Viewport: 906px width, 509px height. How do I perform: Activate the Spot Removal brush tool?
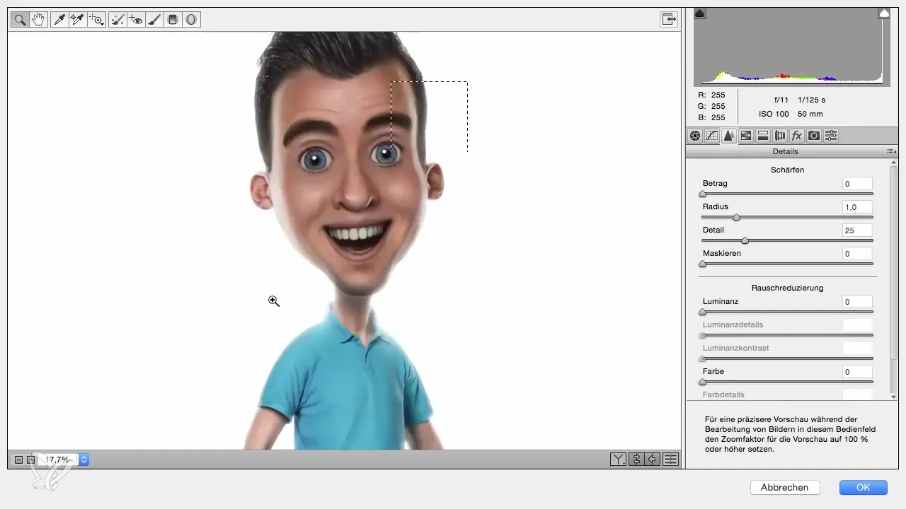point(118,20)
